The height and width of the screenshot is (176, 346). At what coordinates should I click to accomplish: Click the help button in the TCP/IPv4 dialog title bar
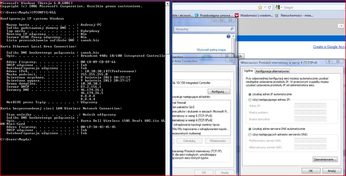coord(330,62)
